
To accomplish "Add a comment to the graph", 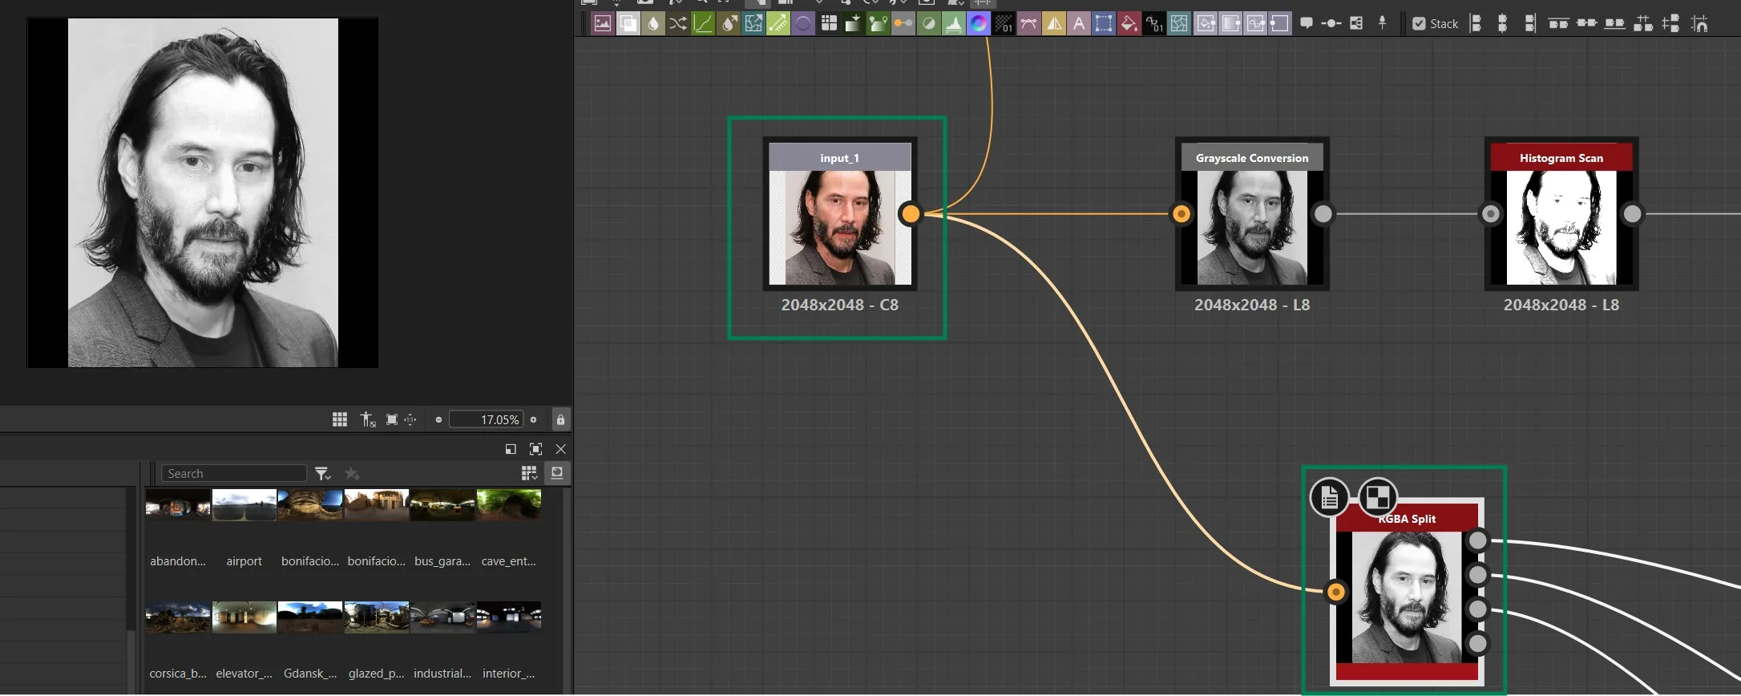I will click(x=1307, y=23).
